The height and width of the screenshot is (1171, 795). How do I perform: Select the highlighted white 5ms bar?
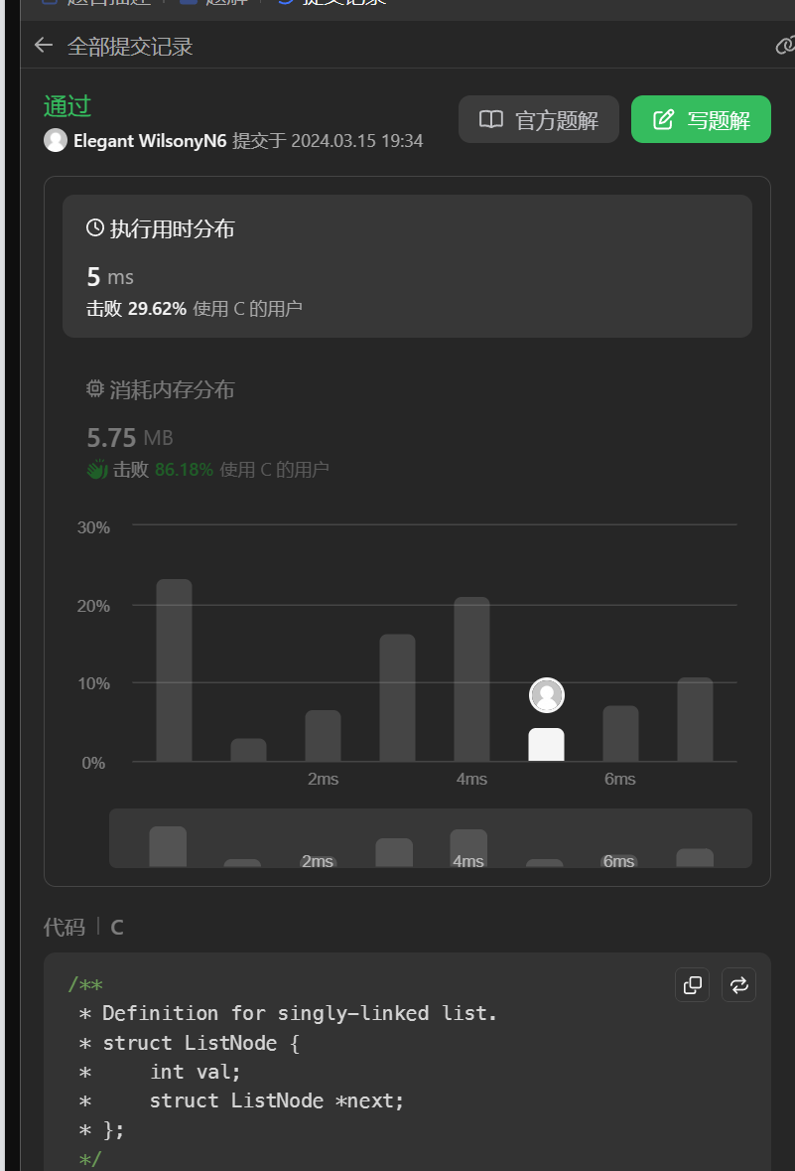point(546,745)
